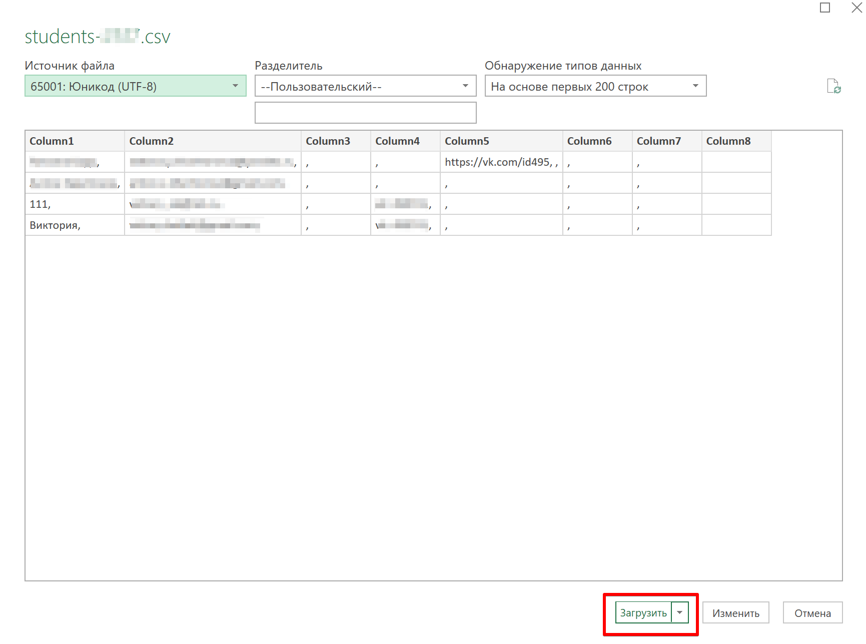This screenshot has height=644, width=866.
Task: Expand the Загрузить button arrow options
Action: pyautogui.click(x=679, y=612)
